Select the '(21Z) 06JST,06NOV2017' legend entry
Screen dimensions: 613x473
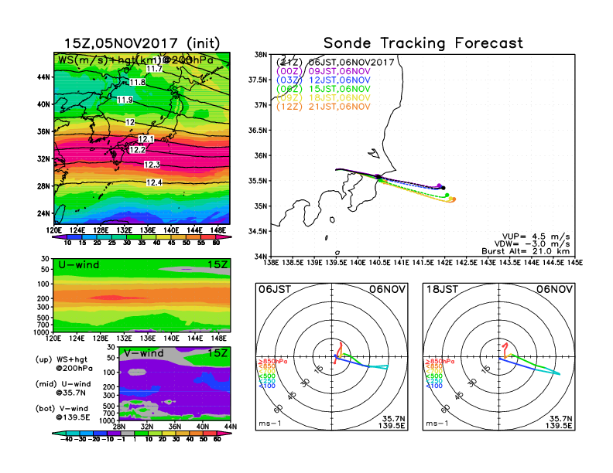(x=335, y=62)
